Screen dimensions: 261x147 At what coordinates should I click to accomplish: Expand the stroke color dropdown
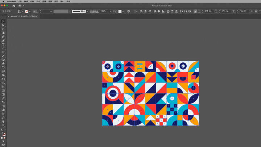click(x=30, y=11)
